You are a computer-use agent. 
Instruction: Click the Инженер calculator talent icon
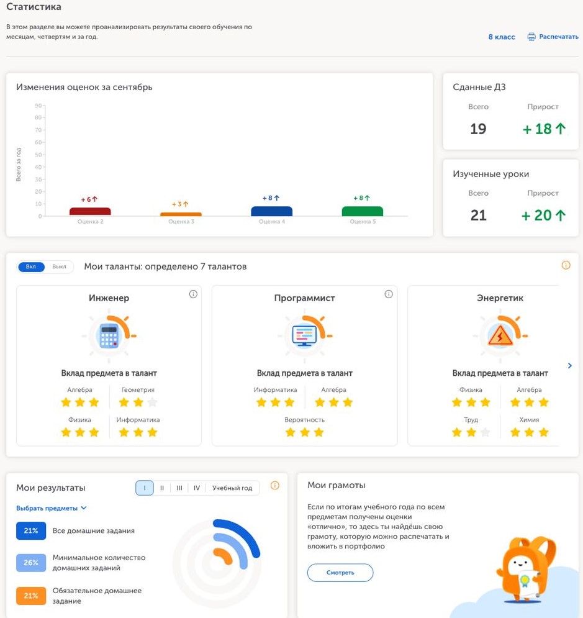click(x=109, y=336)
